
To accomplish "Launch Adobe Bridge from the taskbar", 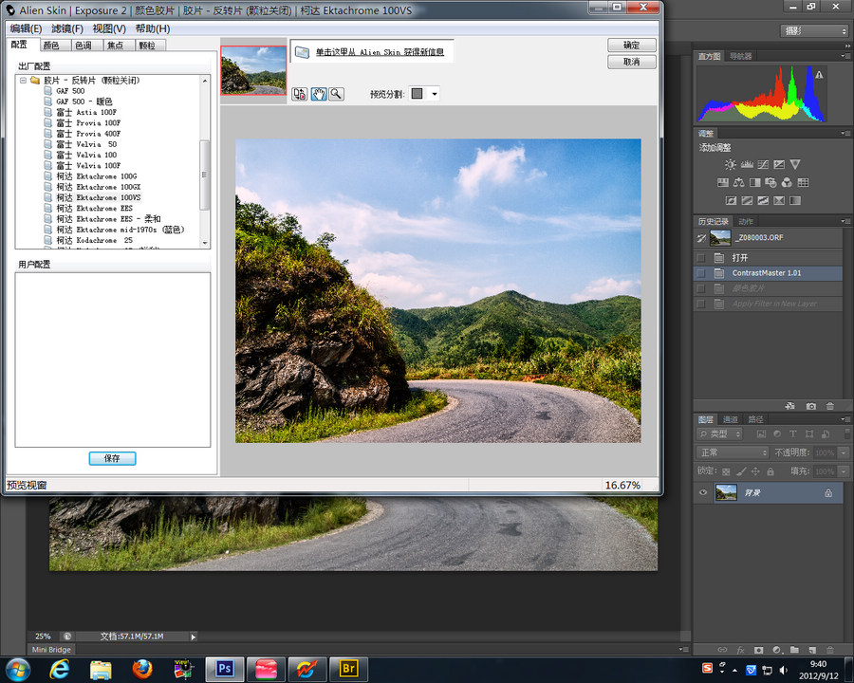I will click(348, 669).
